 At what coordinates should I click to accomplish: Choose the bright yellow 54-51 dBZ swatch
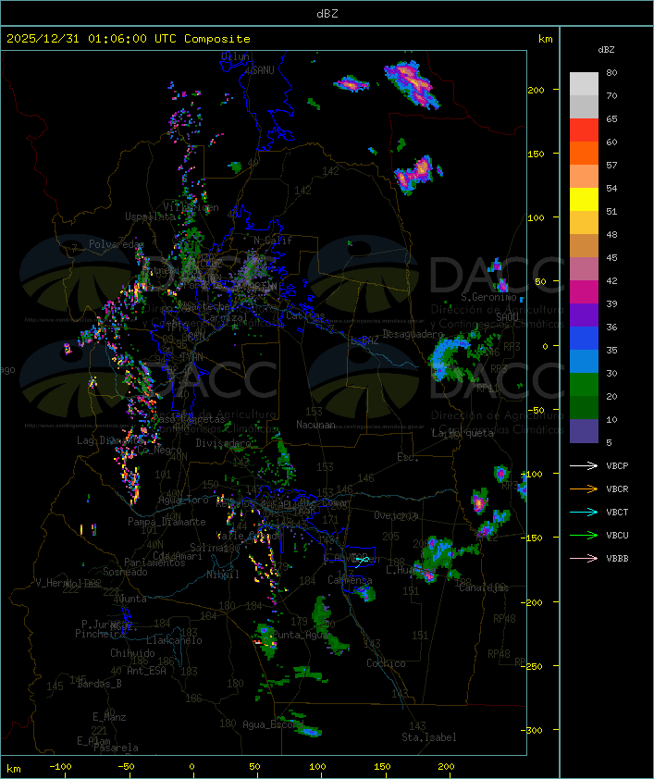[584, 199]
